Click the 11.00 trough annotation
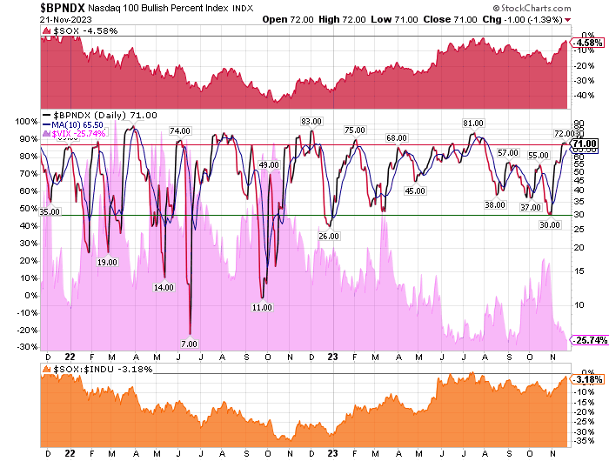Viewport: 609px width, 461px height. (262, 308)
